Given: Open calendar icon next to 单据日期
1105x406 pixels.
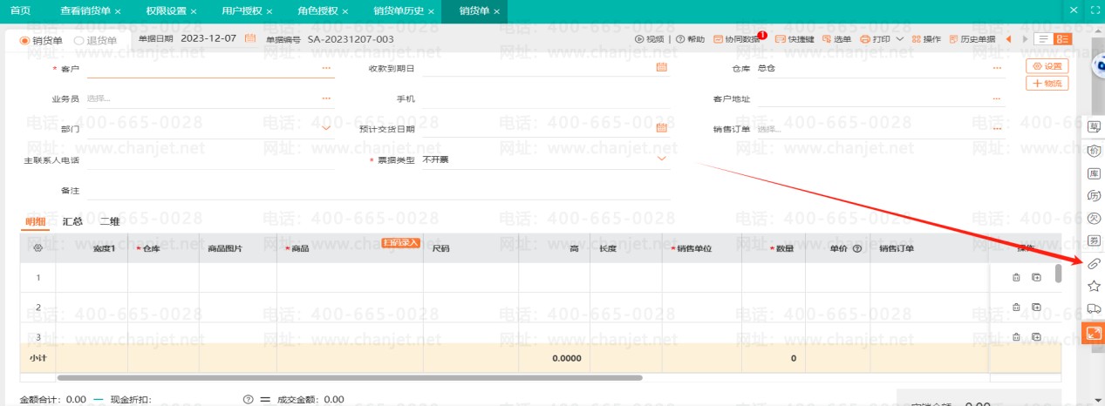Looking at the screenshot, I should (x=250, y=39).
